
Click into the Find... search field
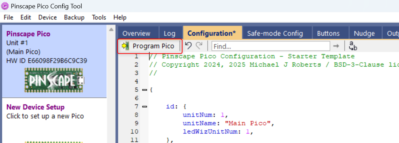(x=271, y=46)
